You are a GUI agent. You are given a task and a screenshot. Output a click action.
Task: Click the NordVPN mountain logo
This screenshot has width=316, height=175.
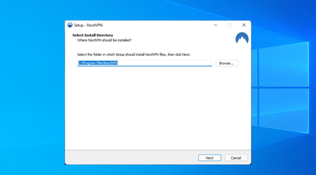click(x=242, y=38)
